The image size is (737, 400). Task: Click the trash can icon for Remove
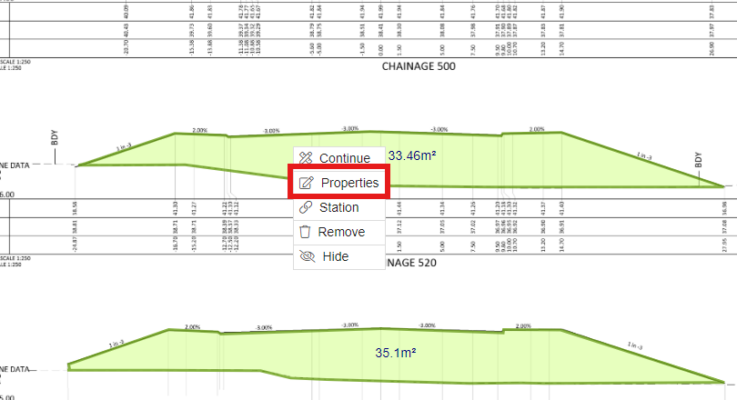pos(306,232)
